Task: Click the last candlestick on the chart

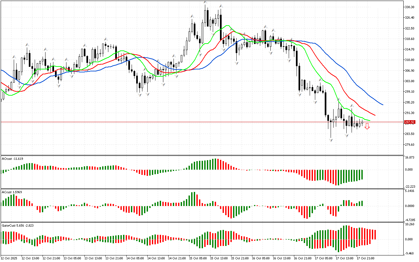Action: click(x=362, y=123)
